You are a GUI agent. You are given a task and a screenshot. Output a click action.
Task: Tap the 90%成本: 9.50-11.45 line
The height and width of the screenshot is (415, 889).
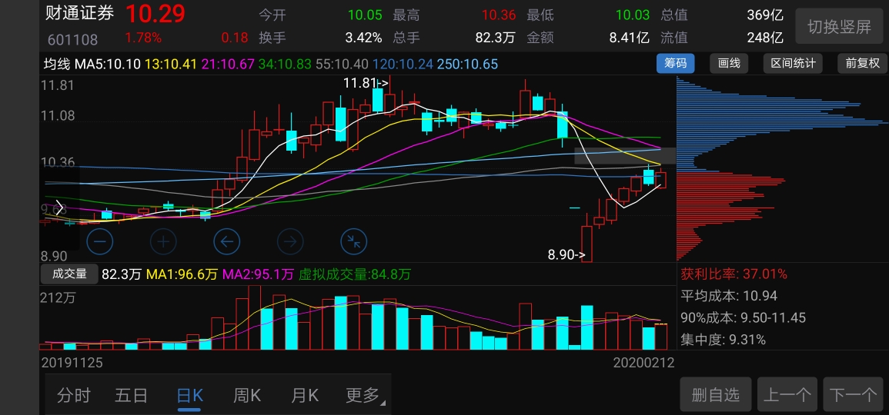(x=743, y=318)
